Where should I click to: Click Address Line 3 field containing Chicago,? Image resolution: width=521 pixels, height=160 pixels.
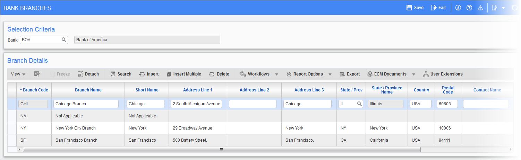point(307,104)
